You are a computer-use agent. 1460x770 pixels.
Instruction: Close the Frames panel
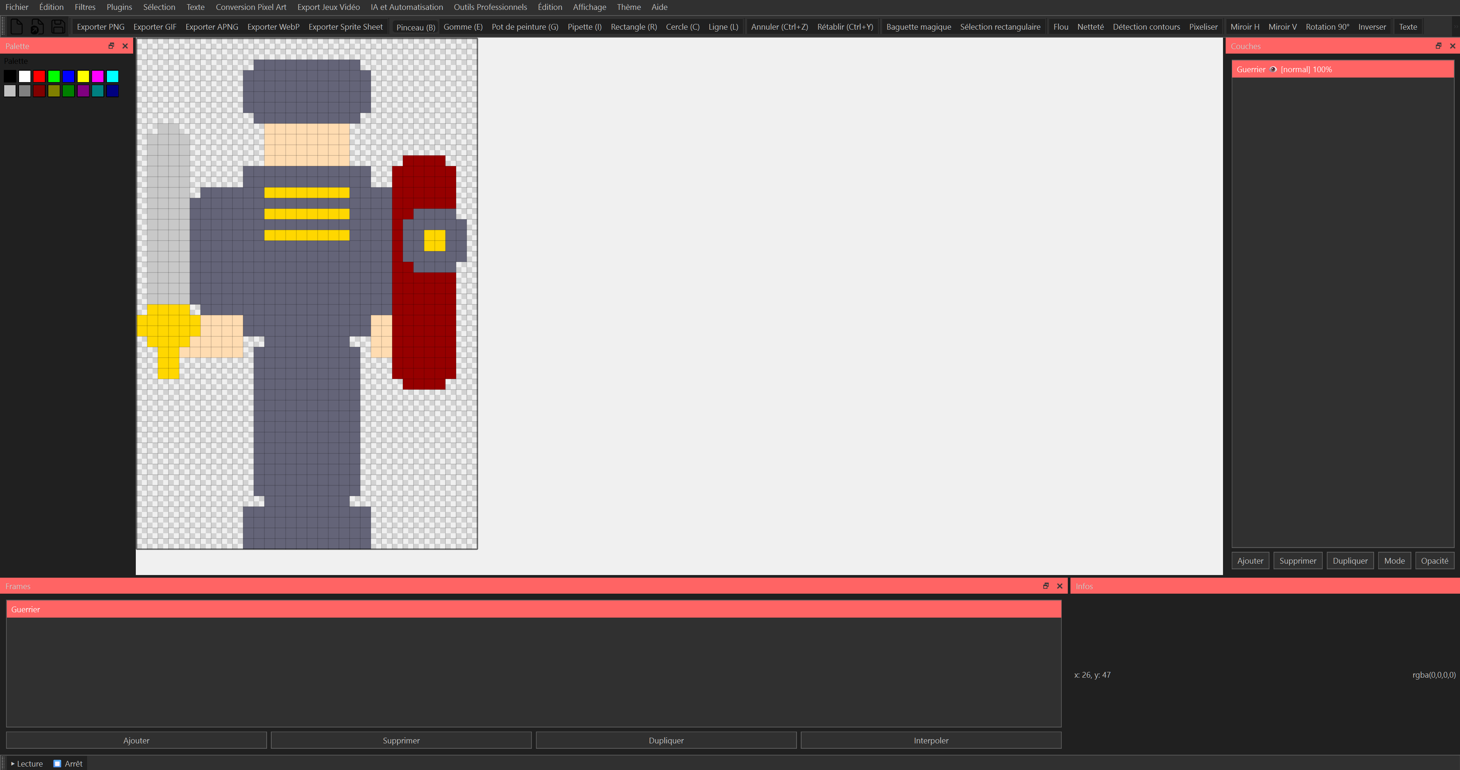tap(1059, 586)
